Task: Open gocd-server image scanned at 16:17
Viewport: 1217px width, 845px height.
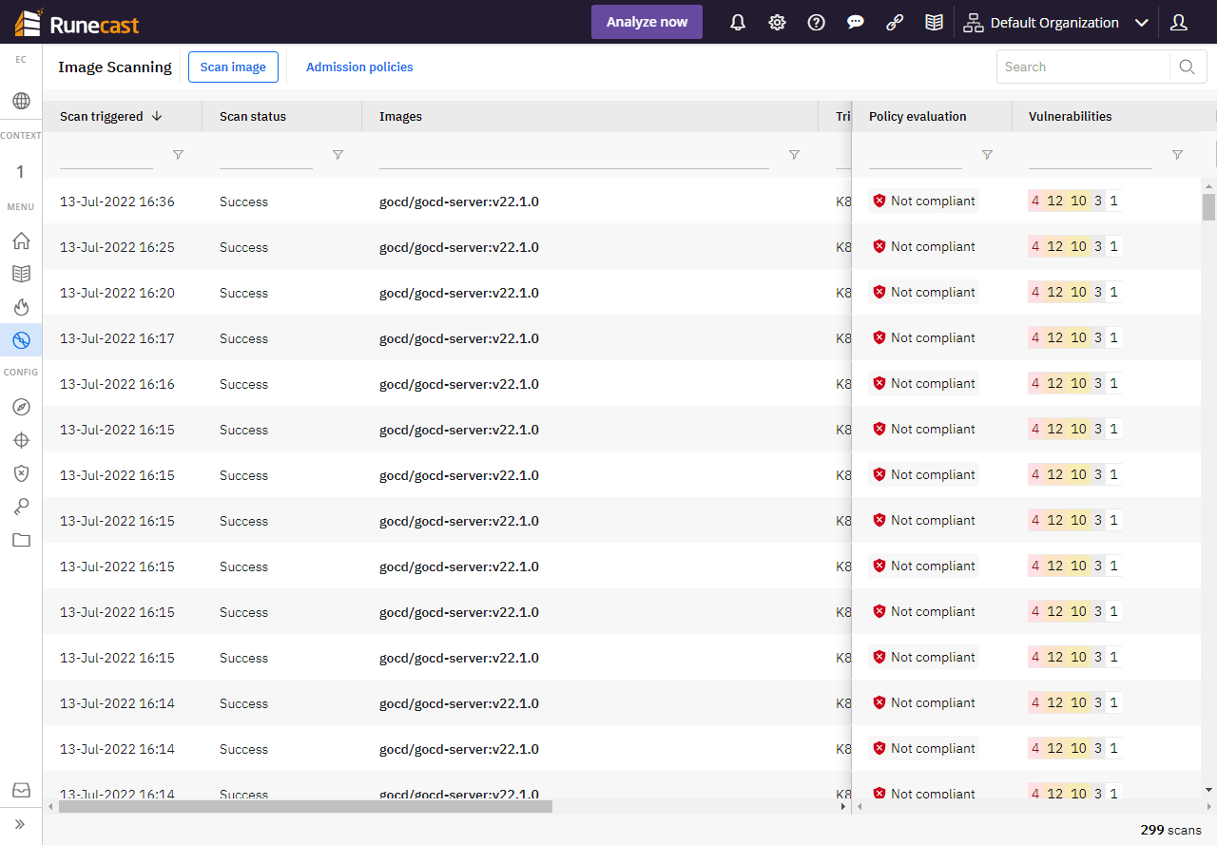Action: (x=459, y=338)
